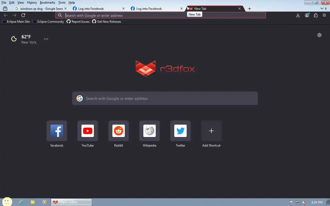Click the forward navigation arrow
This screenshot has height=206, width=330.
click(x=14, y=15)
